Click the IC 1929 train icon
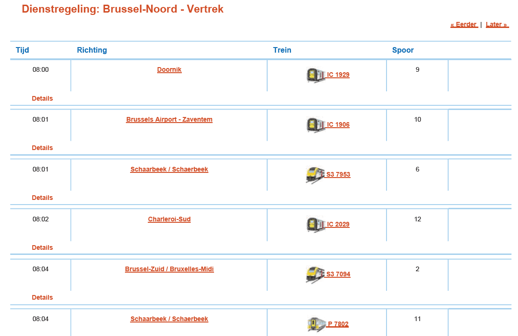The image size is (518, 336). 315,75
